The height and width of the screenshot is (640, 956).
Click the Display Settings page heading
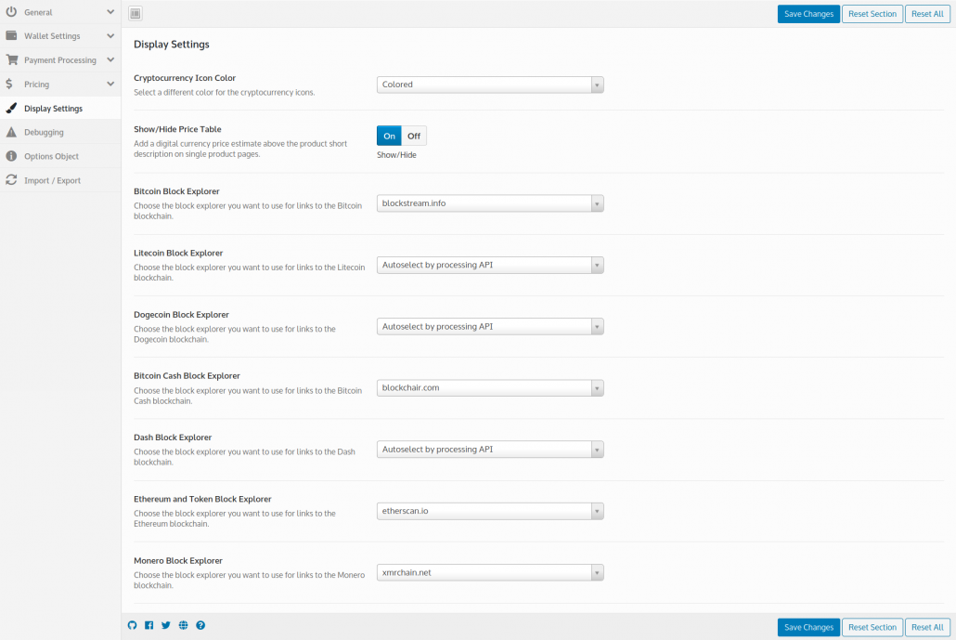coord(172,45)
